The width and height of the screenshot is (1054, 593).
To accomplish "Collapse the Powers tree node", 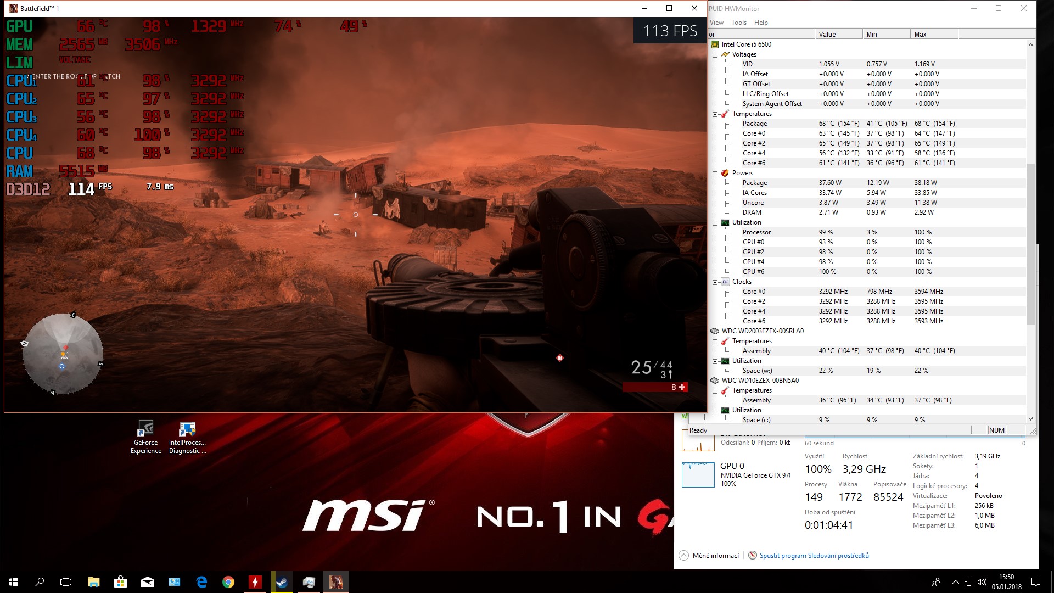I will pos(715,174).
